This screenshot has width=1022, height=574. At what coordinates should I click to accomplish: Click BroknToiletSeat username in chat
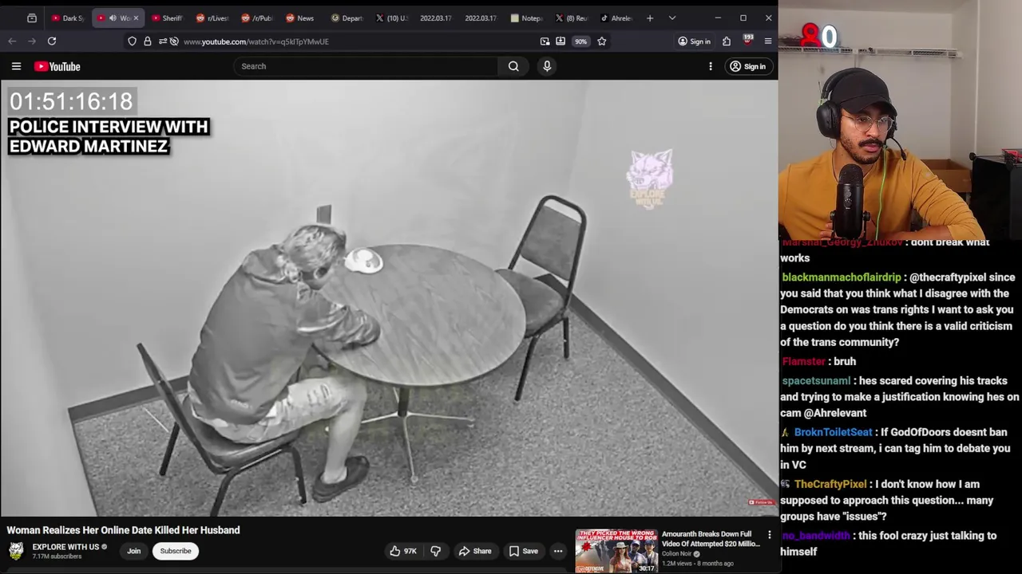point(833,432)
